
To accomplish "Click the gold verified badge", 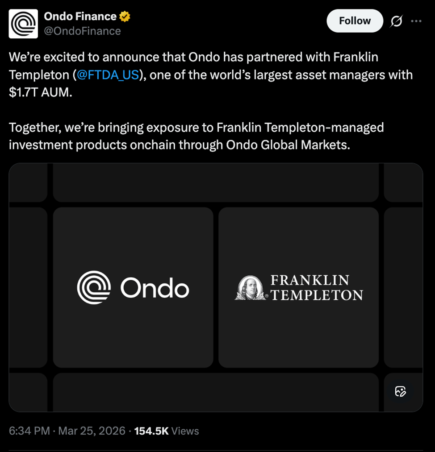I will tap(125, 17).
